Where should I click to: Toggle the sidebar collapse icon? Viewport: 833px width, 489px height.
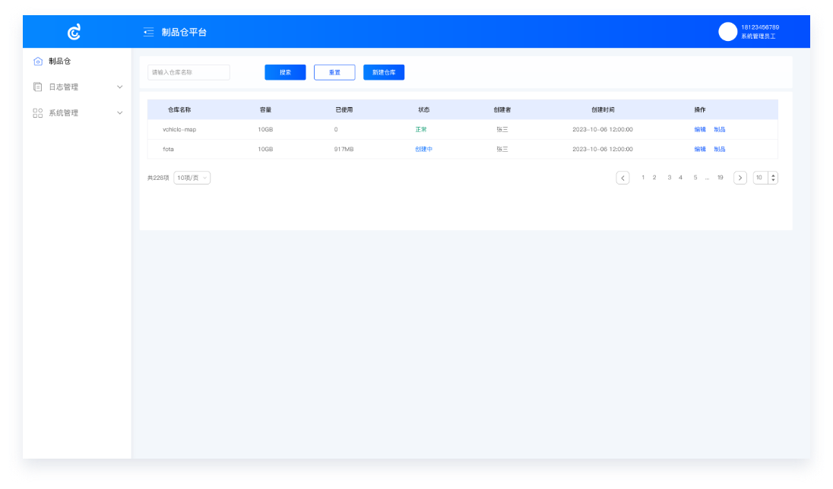[148, 32]
